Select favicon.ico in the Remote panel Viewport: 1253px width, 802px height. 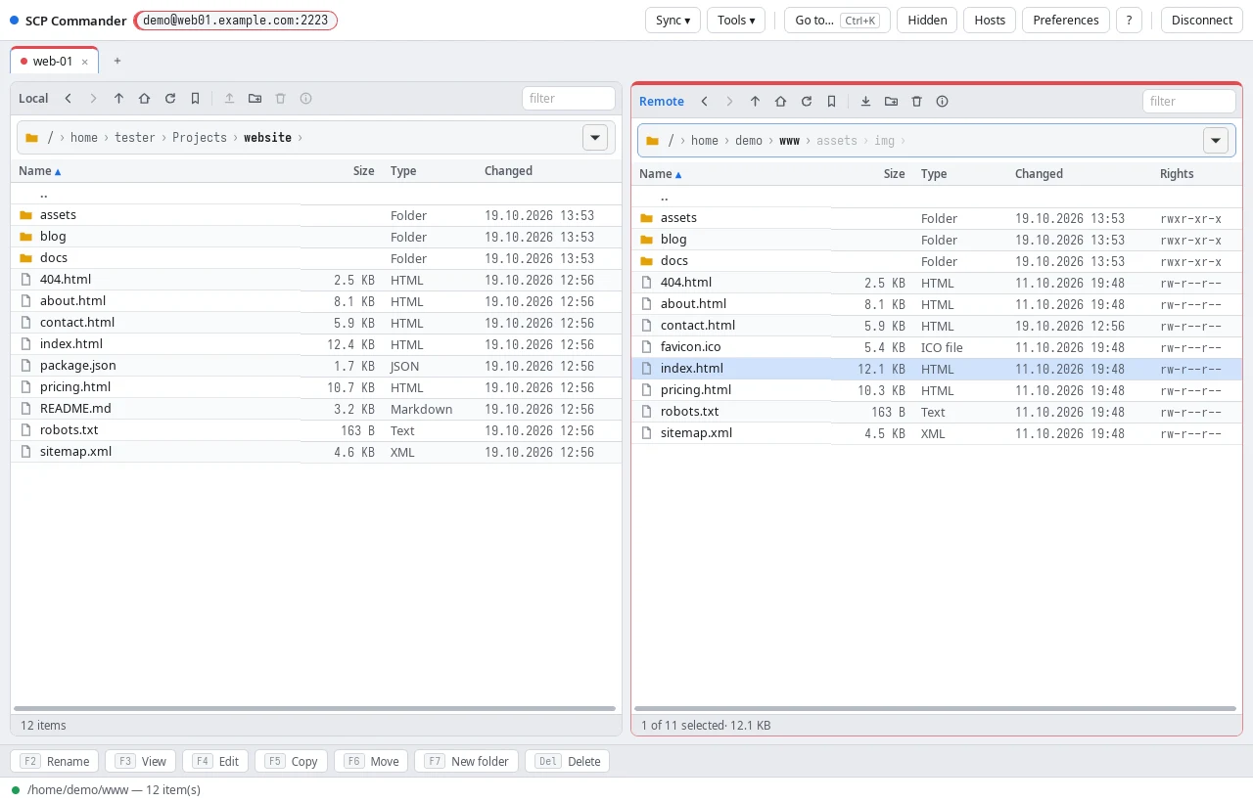[937, 347]
